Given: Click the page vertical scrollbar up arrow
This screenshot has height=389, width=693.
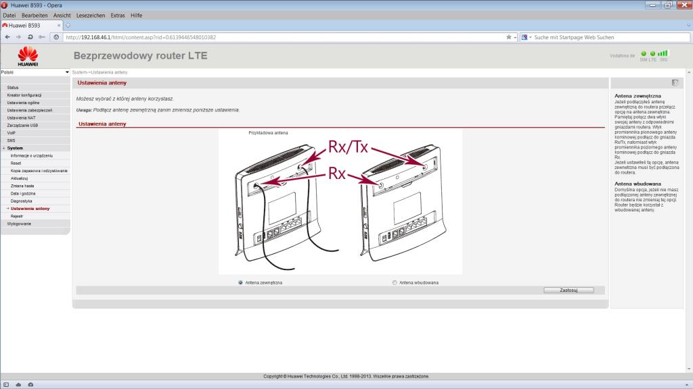Looking at the screenshot, I should point(689,72).
